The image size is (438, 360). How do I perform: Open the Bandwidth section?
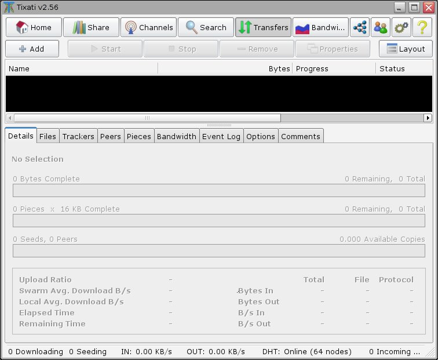(321, 27)
